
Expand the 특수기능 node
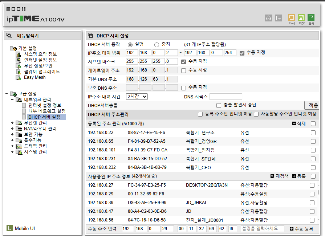tap(12, 140)
